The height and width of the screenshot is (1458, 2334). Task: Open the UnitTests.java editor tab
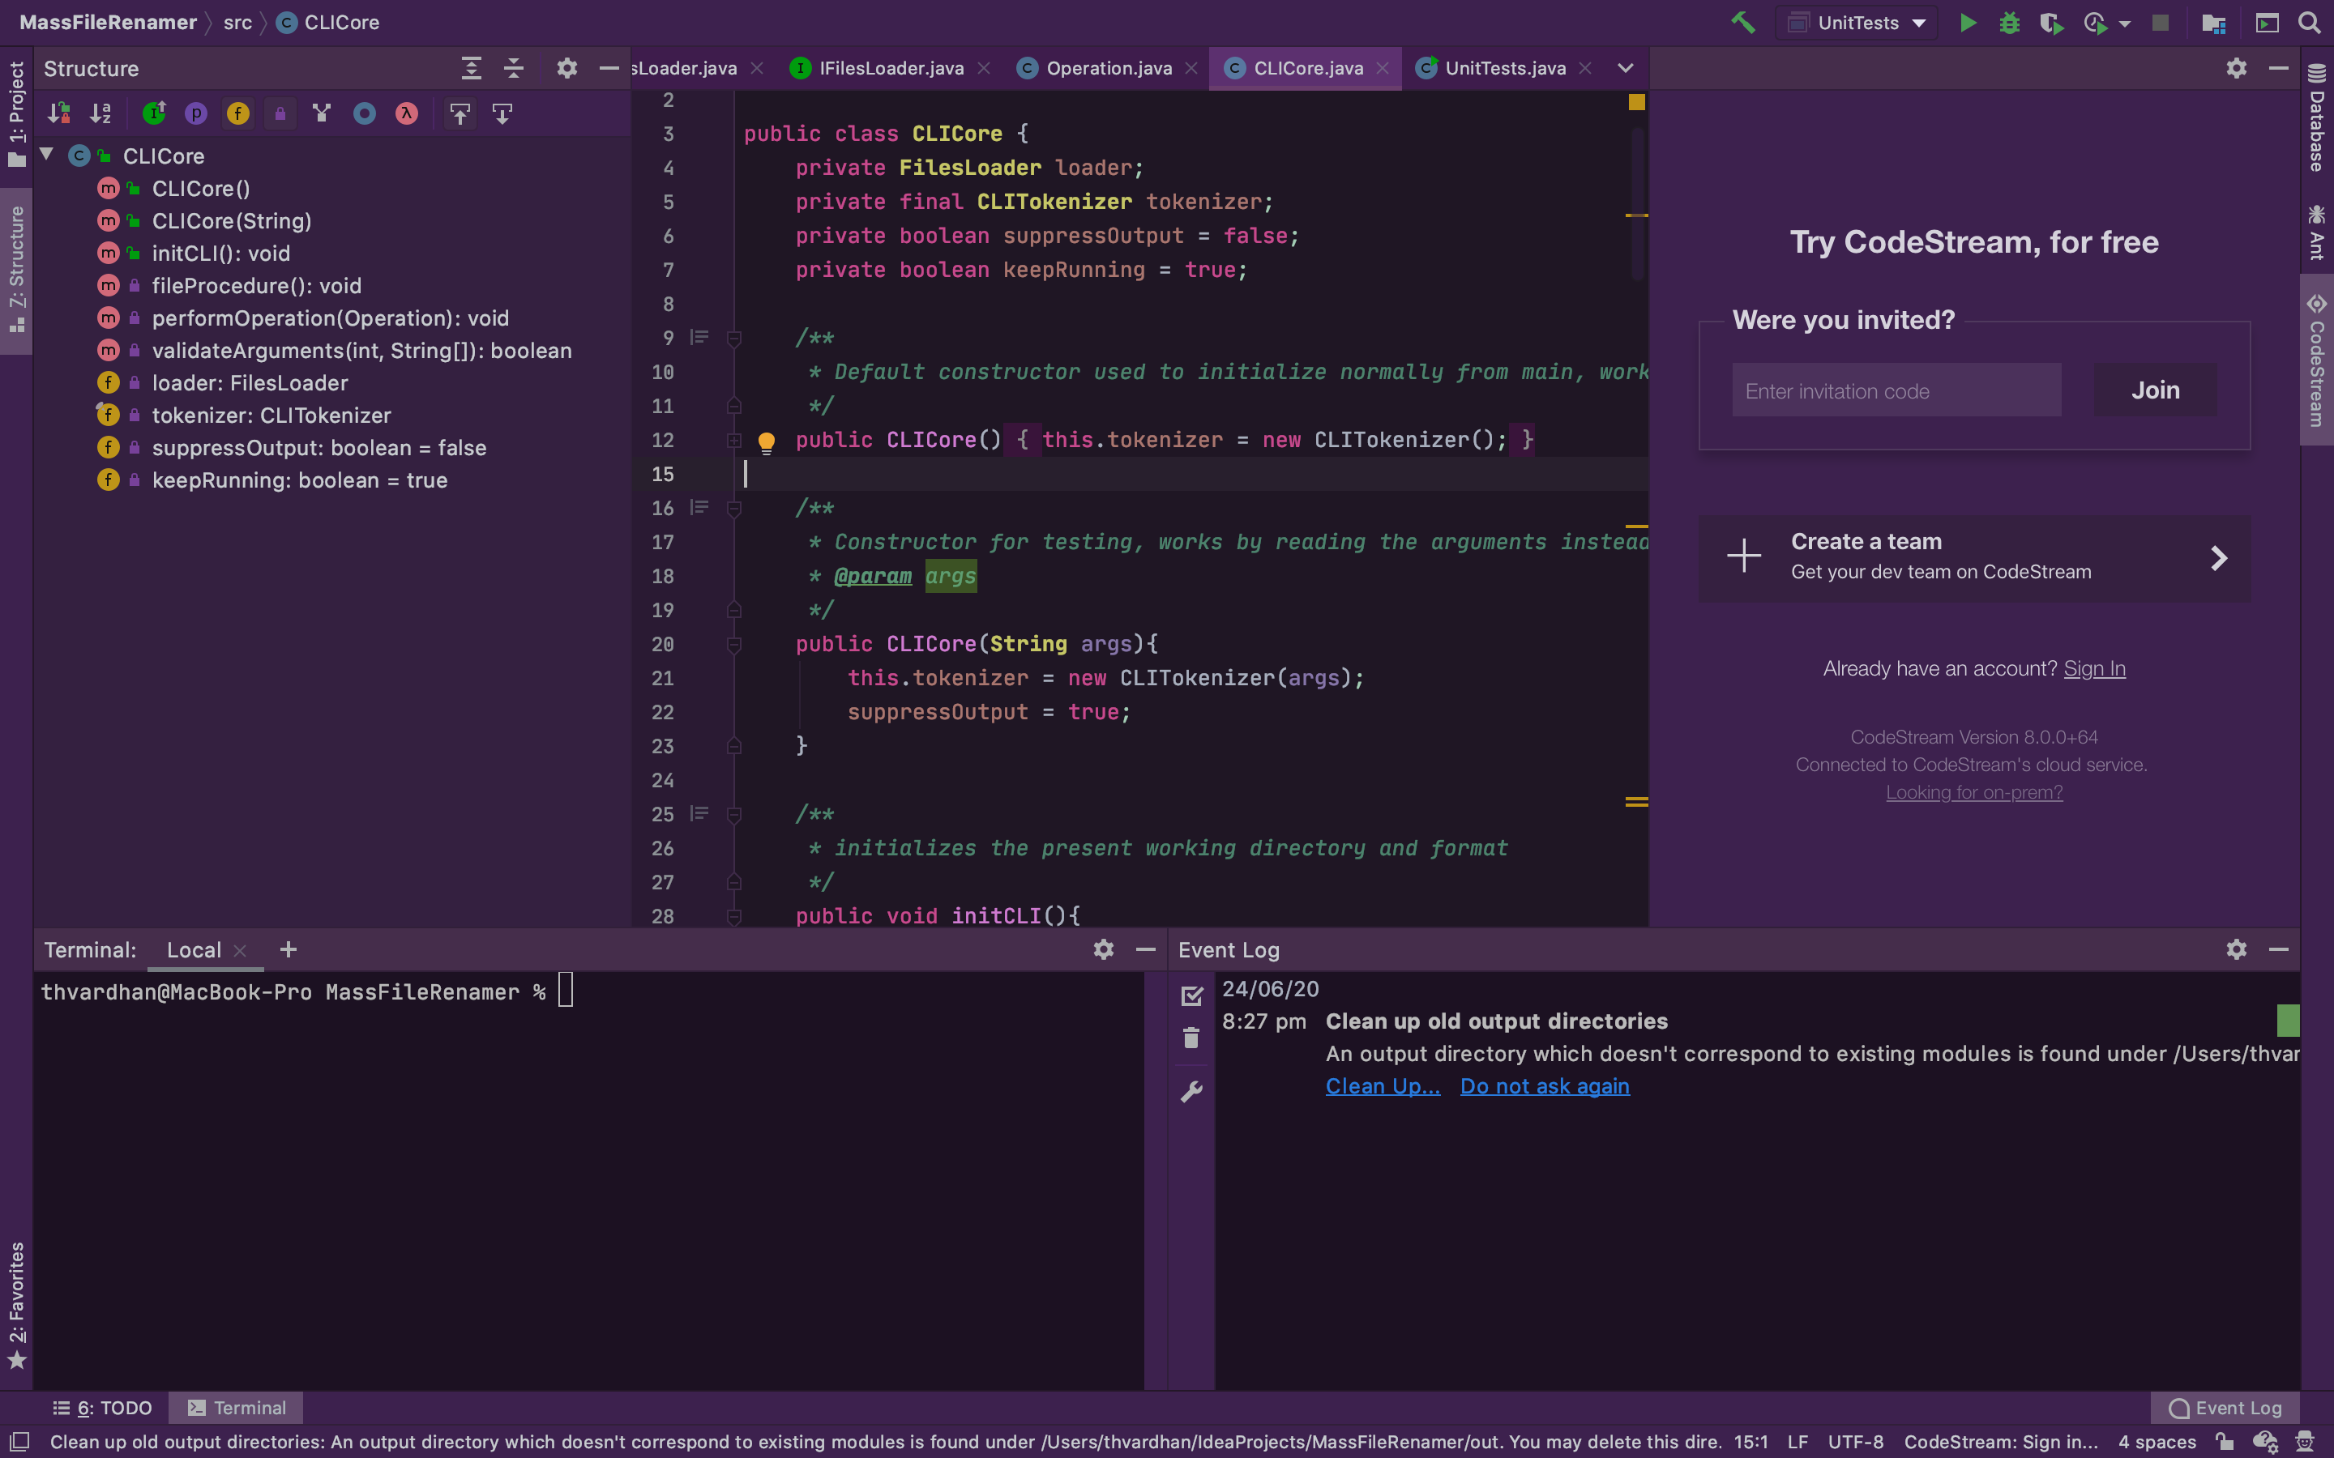1503,69
